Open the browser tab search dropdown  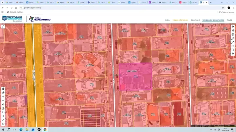[2, 3]
